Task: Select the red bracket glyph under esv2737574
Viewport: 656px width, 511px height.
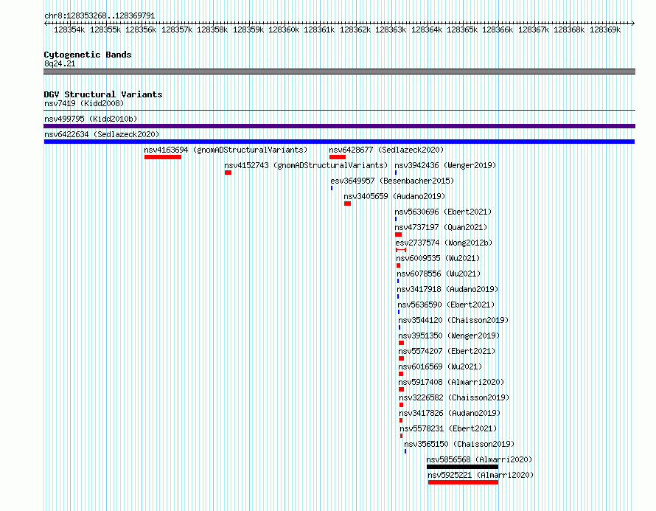Action: tap(401, 250)
